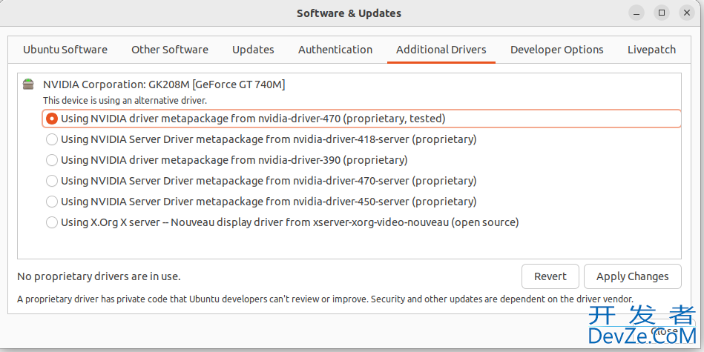This screenshot has height=352, width=704.
Task: Select the nvidia-driver-390 proprietary driver
Action: [x=52, y=160]
